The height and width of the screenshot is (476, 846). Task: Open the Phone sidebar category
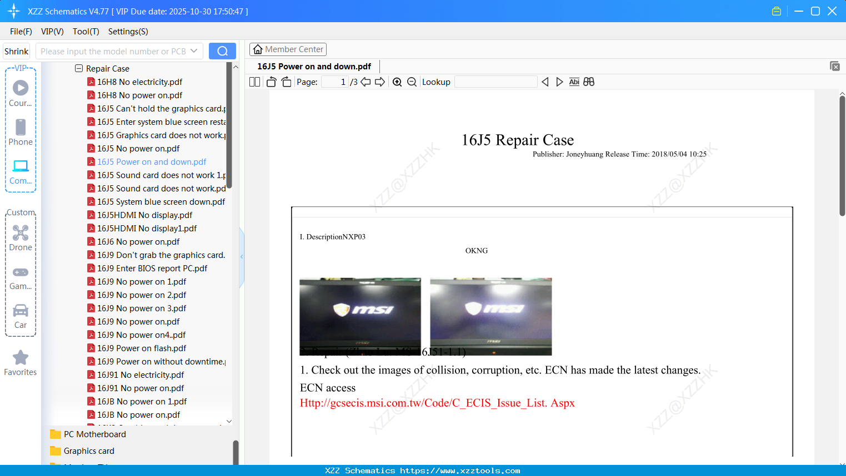point(21,132)
